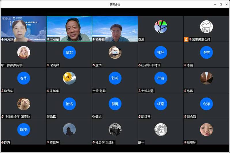Select 杨开峰's video feed
230x153 pixels.
(115, 29)
